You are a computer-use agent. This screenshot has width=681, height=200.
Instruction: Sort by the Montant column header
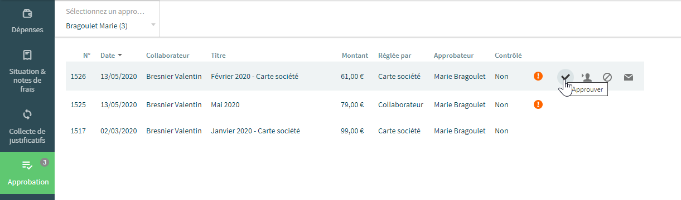(x=355, y=56)
